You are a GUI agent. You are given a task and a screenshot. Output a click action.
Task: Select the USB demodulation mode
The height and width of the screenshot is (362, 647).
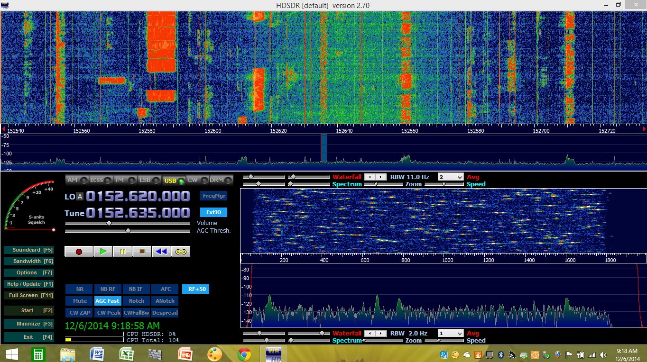pyautogui.click(x=174, y=180)
